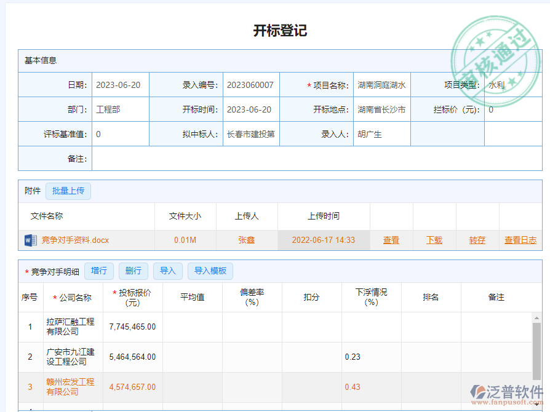Click the 删行 button to delete a row
This screenshot has width=550, height=412.
(134, 271)
